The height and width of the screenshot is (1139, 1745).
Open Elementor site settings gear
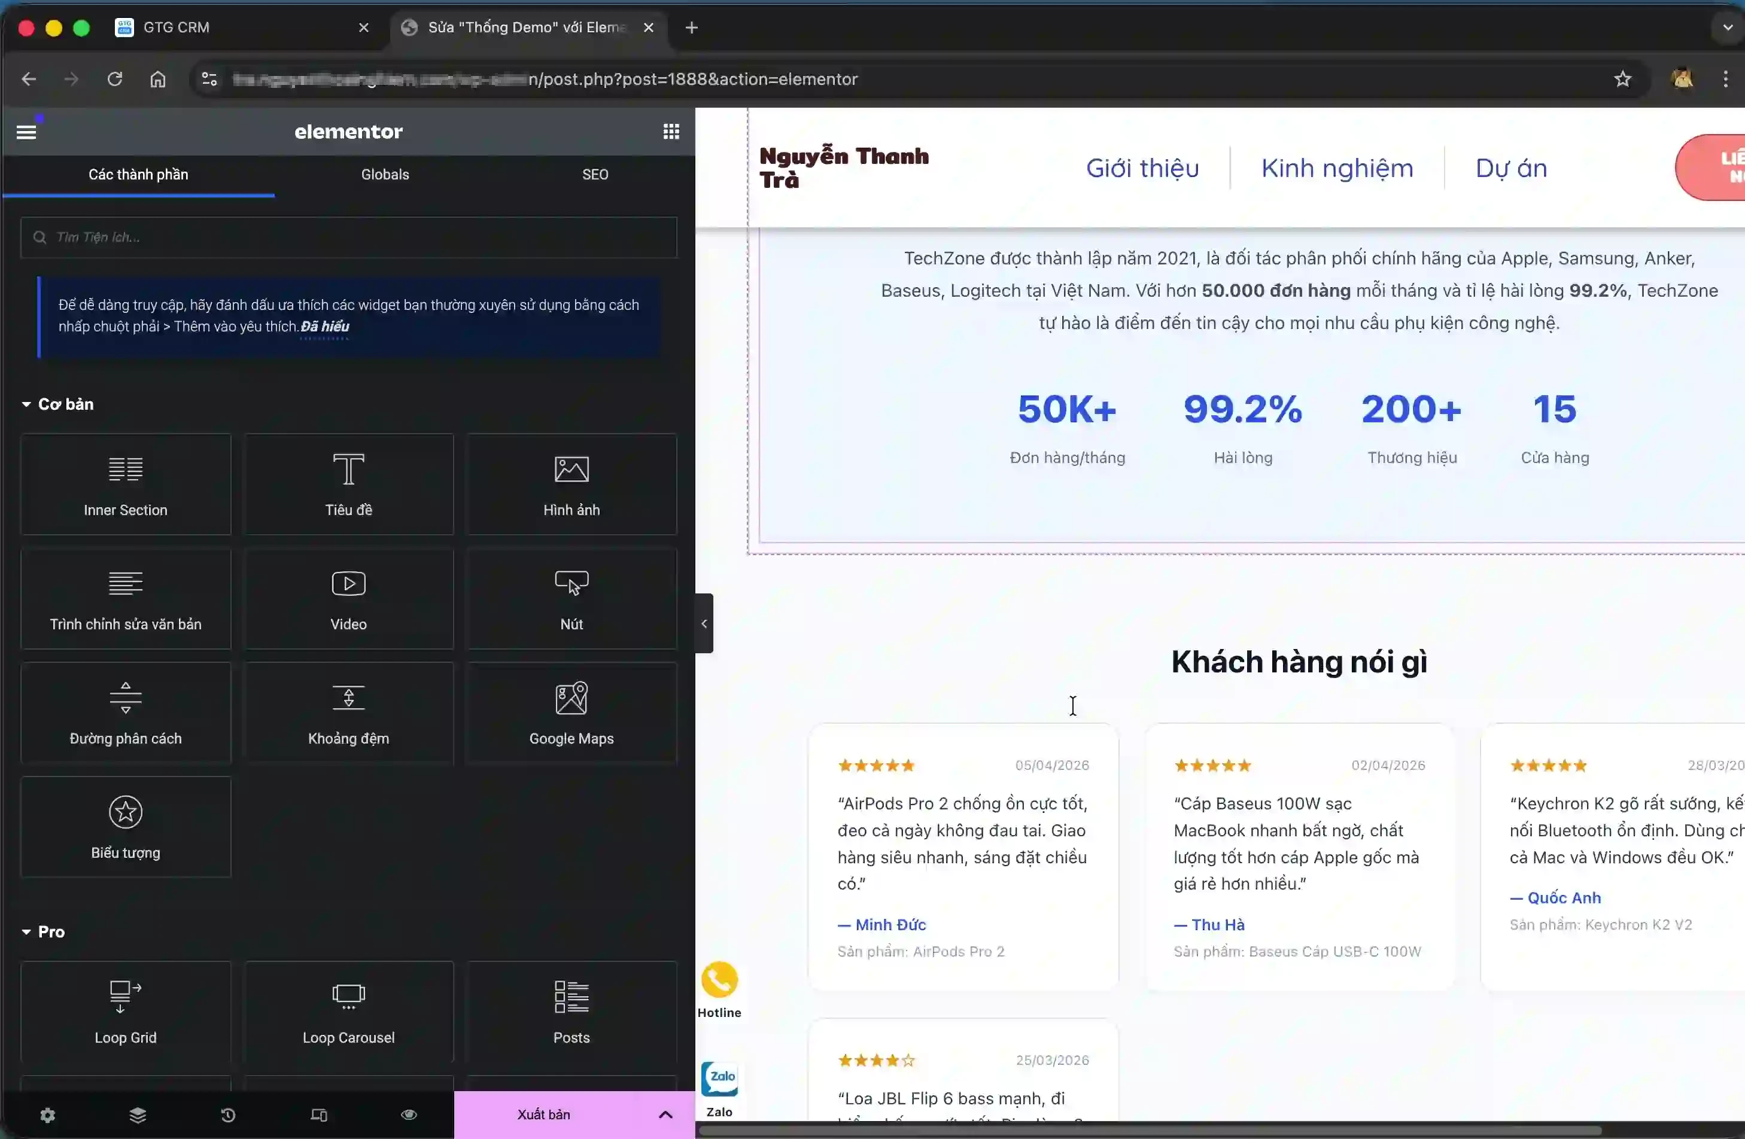(48, 1115)
